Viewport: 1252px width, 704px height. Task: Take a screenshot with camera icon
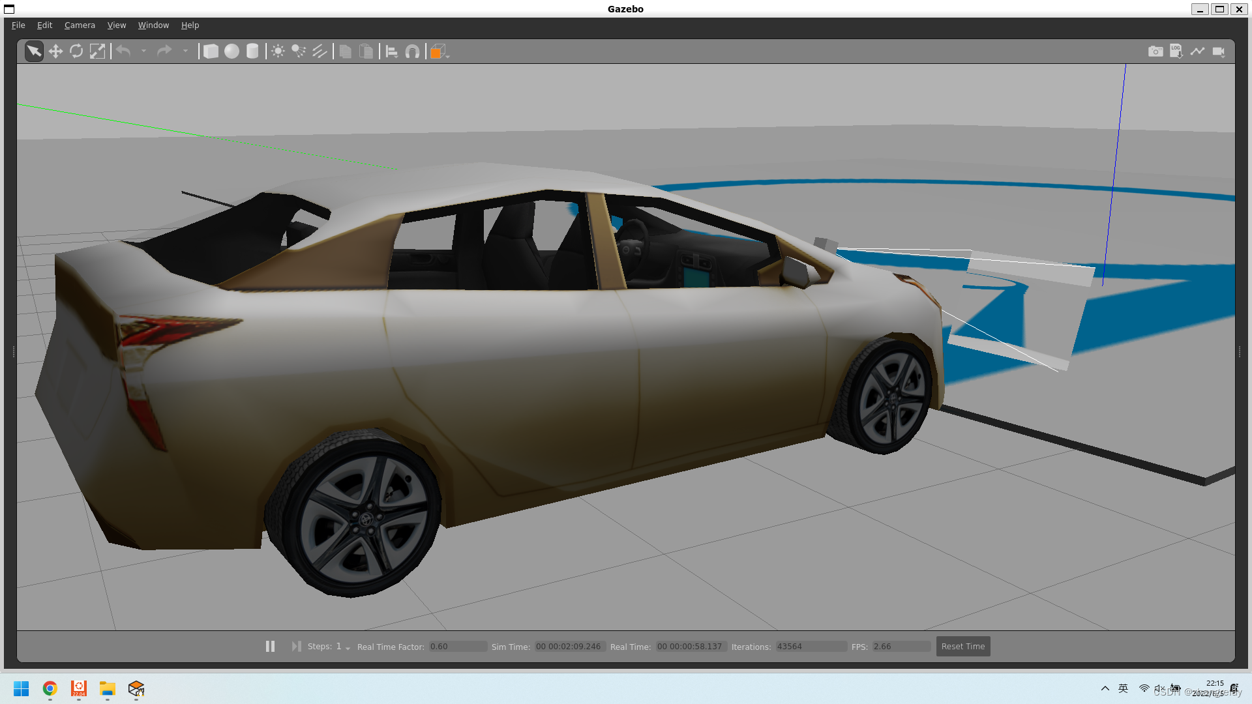pos(1155,51)
